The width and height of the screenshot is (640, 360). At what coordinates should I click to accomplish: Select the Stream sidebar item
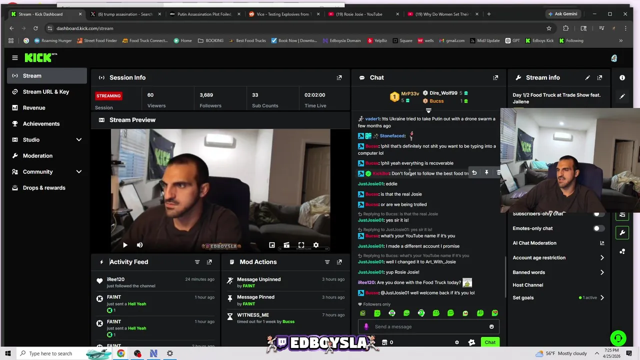[47, 76]
